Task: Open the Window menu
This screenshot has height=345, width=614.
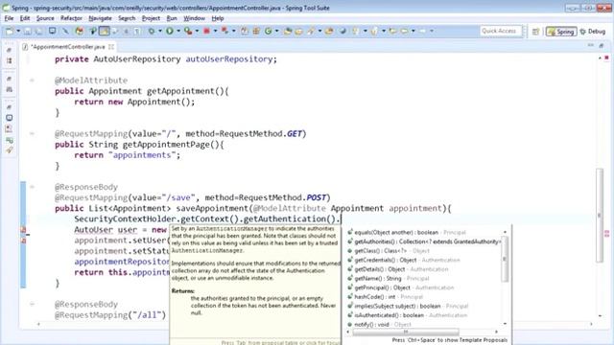Action: (194, 18)
